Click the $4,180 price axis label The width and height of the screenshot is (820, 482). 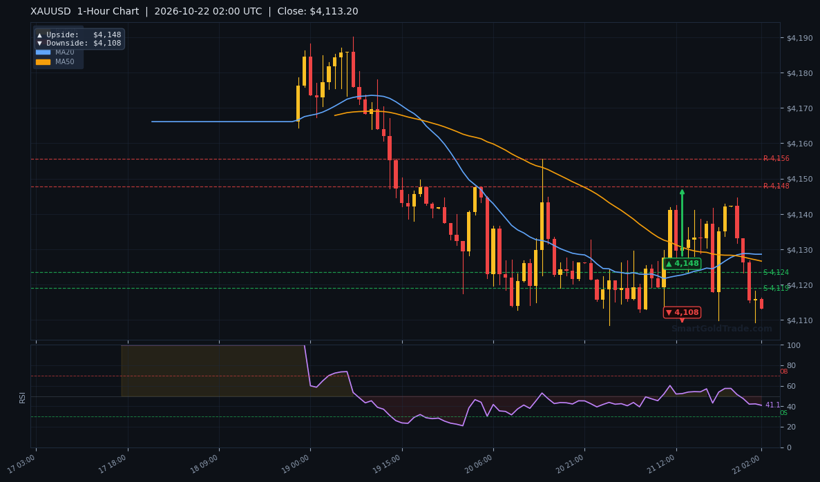(799, 73)
